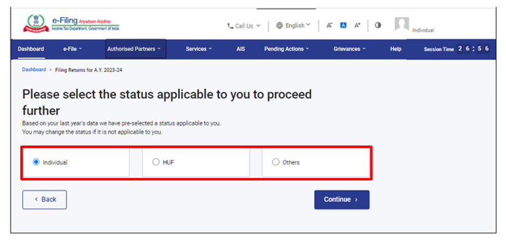Open the AIS menu item
This screenshot has height=245, width=506.
241,49
